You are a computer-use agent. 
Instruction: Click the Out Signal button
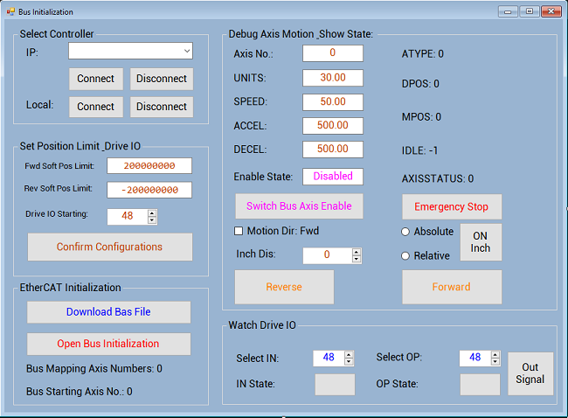[530, 373]
